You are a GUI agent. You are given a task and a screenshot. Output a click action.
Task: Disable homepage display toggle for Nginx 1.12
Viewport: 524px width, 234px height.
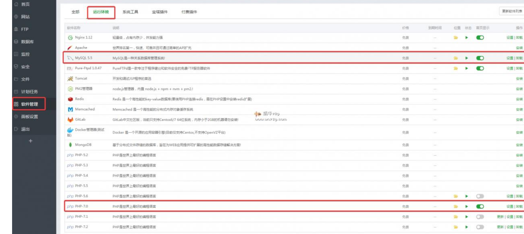pos(480,38)
